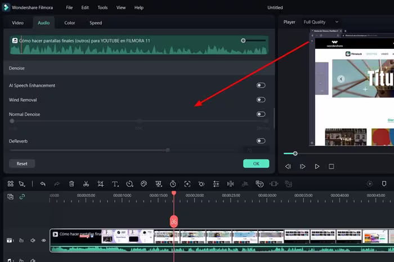Screen dimensions: 394x262
Task: Click the player progress bar handle
Action: (x=295, y=153)
